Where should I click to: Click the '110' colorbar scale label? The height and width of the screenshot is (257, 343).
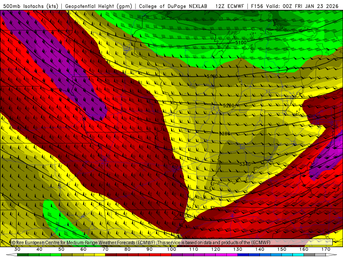coord(194,249)
